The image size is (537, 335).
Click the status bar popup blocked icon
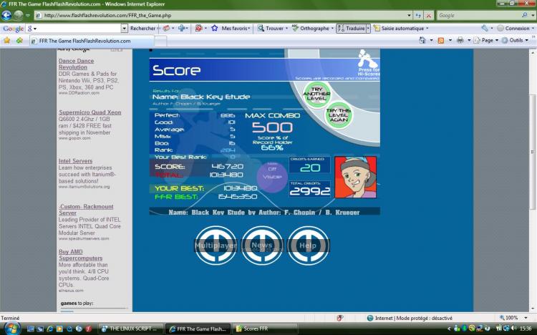coord(339,318)
